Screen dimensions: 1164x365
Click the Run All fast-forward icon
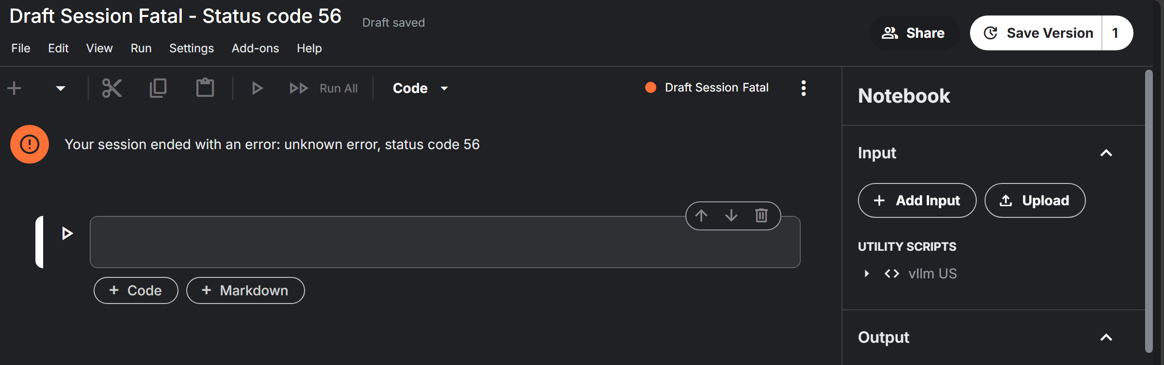tap(299, 88)
